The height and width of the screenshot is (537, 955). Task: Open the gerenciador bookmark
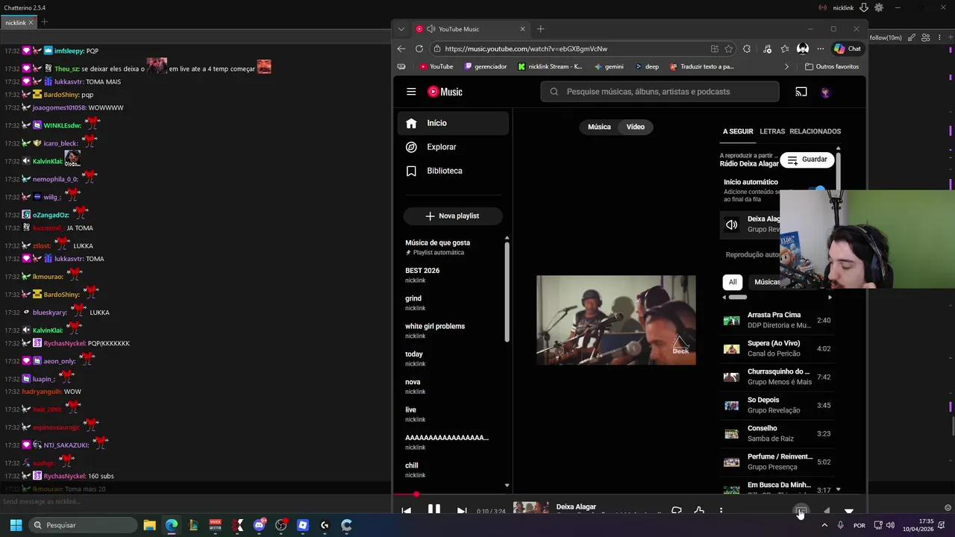485,66
